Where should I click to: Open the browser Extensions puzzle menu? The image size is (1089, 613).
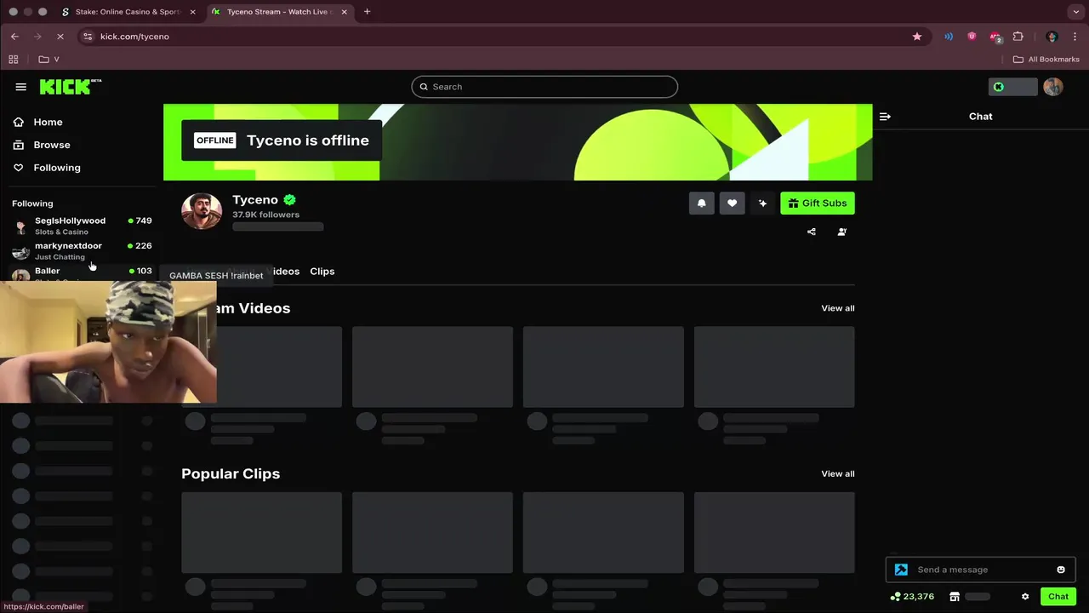click(x=1018, y=37)
